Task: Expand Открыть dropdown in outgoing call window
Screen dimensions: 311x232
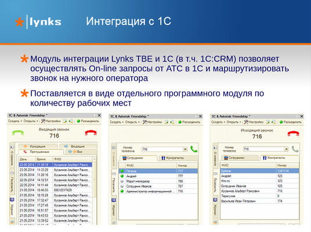Action: point(234,122)
